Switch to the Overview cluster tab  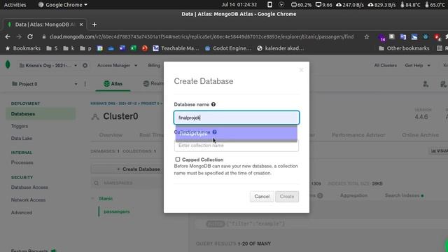coord(111,135)
